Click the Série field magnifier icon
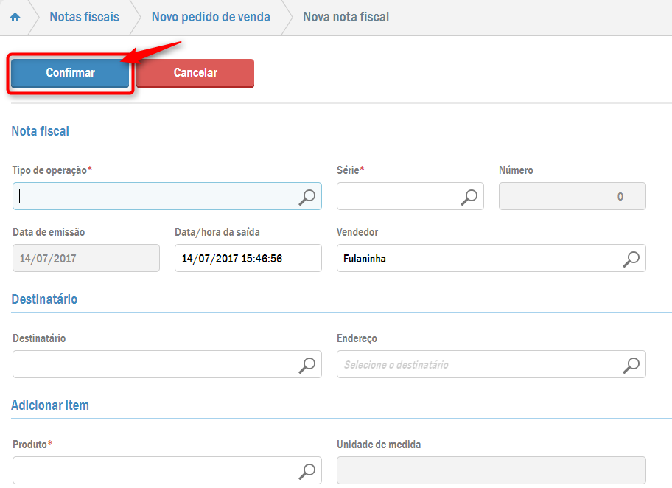The image size is (672, 488). click(x=469, y=197)
